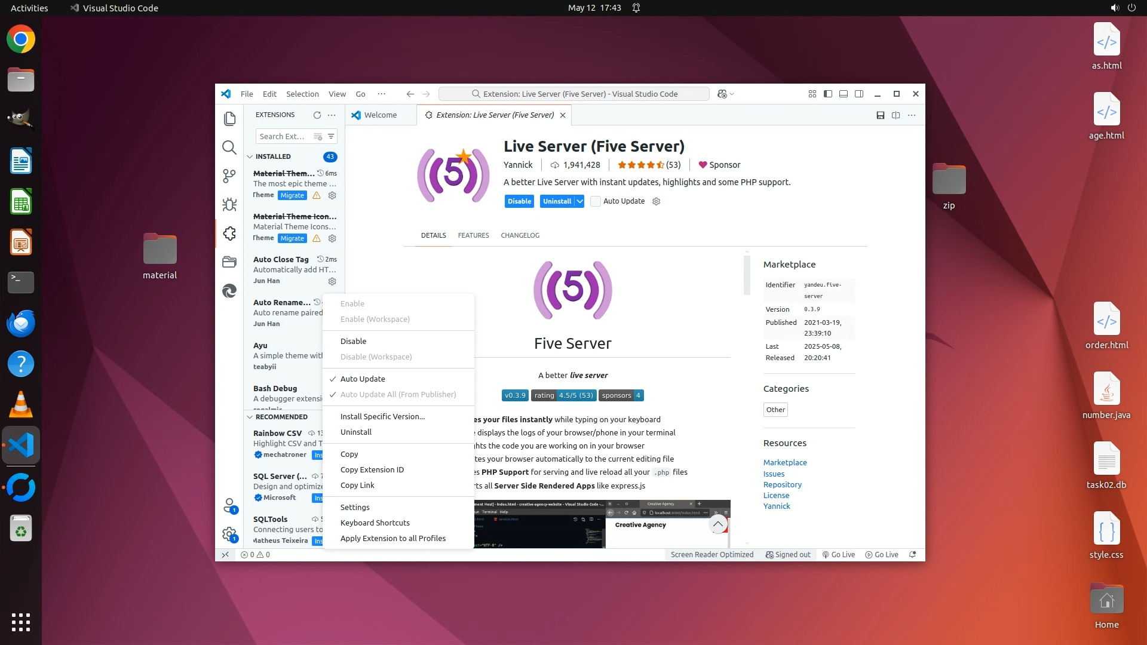Refresh the extensions list
The height and width of the screenshot is (645, 1147).
[317, 115]
